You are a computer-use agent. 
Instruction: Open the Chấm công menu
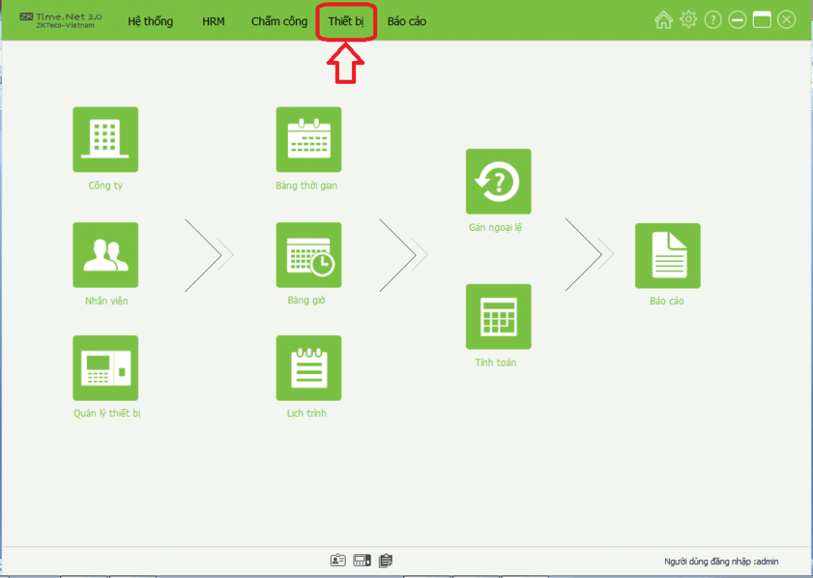coord(279,21)
